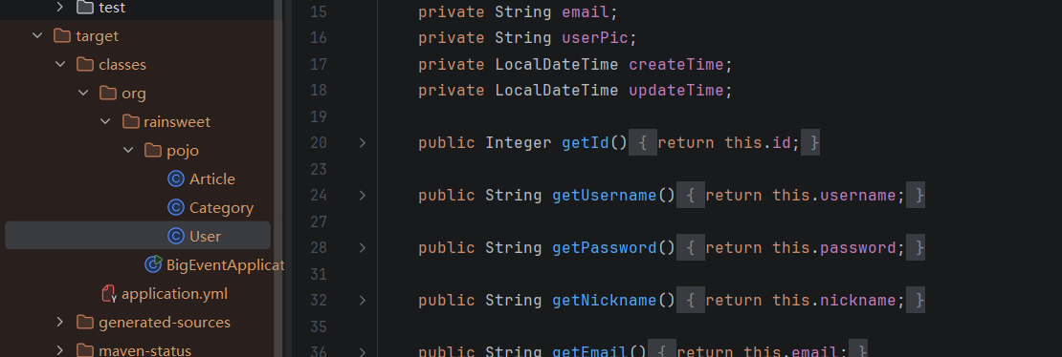Image resolution: width=1062 pixels, height=357 pixels.
Task: Select the target folder label
Action: tap(98, 36)
